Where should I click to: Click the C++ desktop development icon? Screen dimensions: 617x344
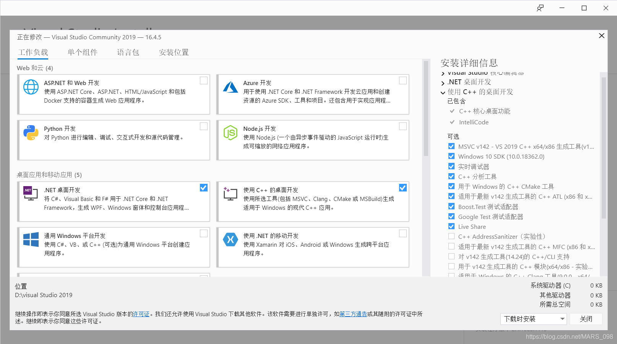[x=230, y=194]
